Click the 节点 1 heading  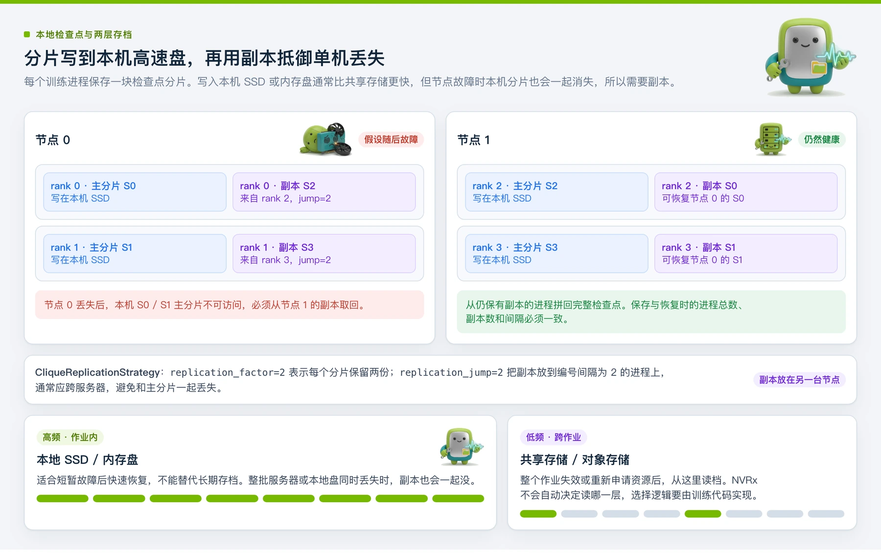click(x=474, y=140)
